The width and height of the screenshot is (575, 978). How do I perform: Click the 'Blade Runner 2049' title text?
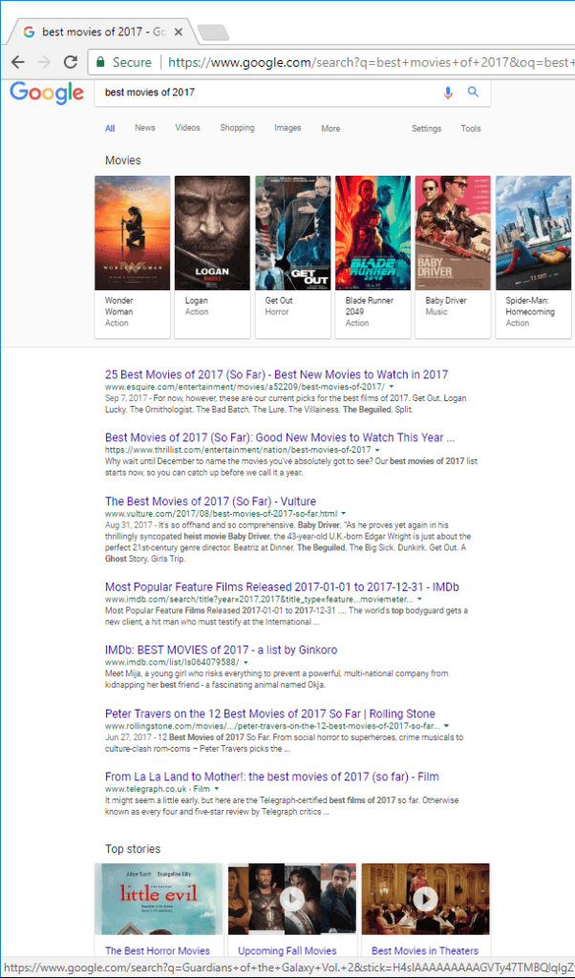coord(368,307)
